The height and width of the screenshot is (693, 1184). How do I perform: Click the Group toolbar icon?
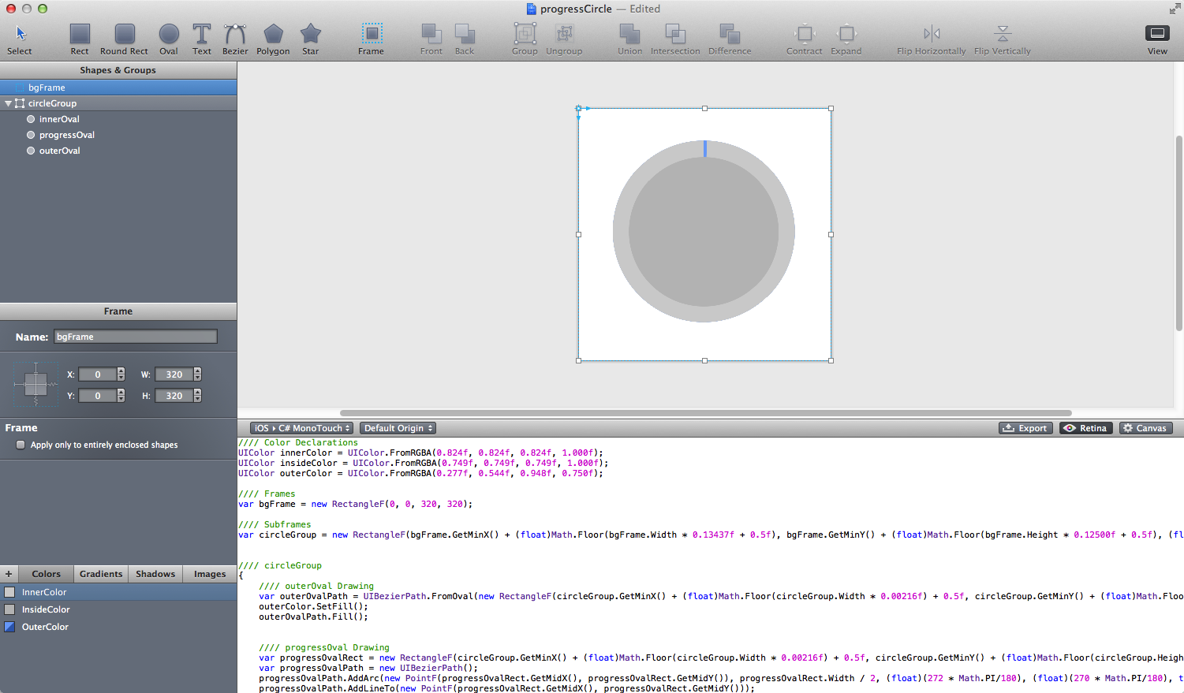[x=525, y=39]
